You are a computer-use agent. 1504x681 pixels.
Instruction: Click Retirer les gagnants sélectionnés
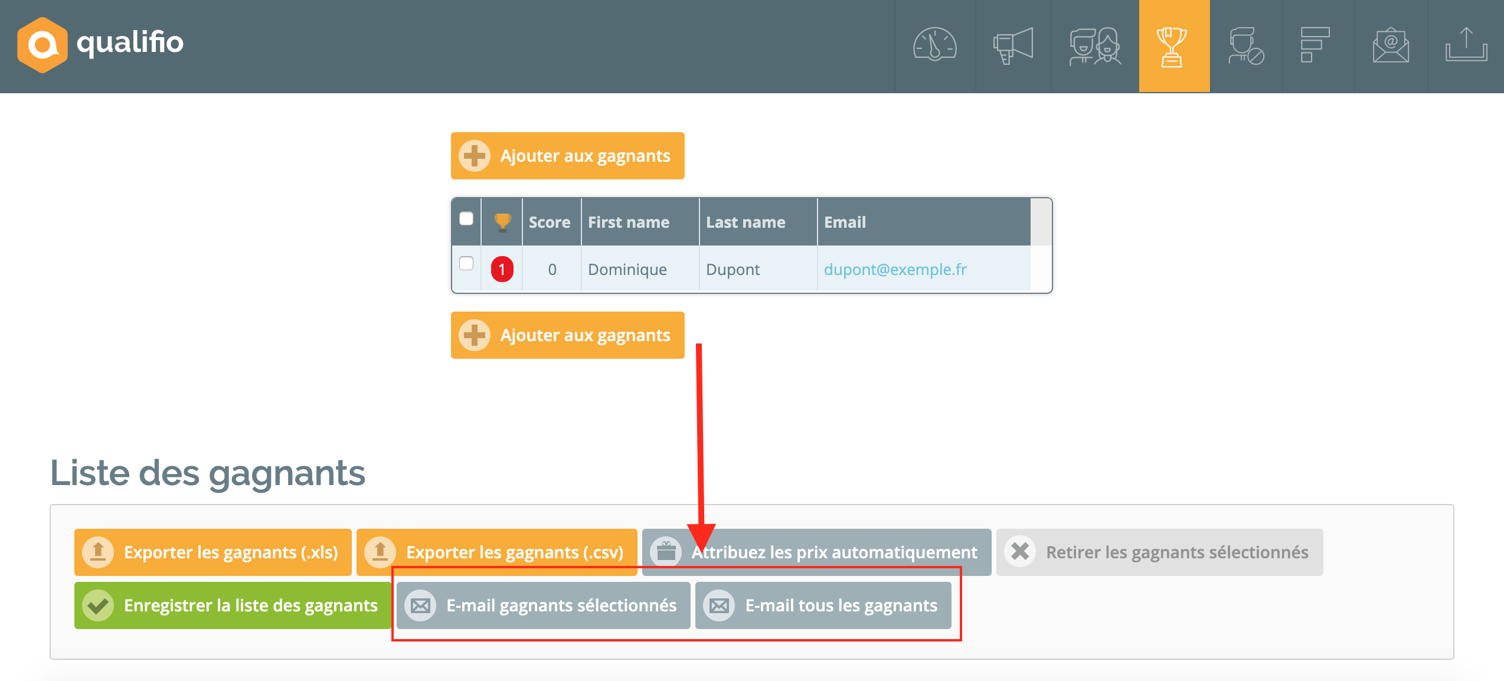tap(1160, 552)
